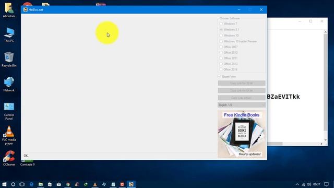Open the Free Kindle Books advertisement
This screenshot has width=334, height=188.
point(242,134)
